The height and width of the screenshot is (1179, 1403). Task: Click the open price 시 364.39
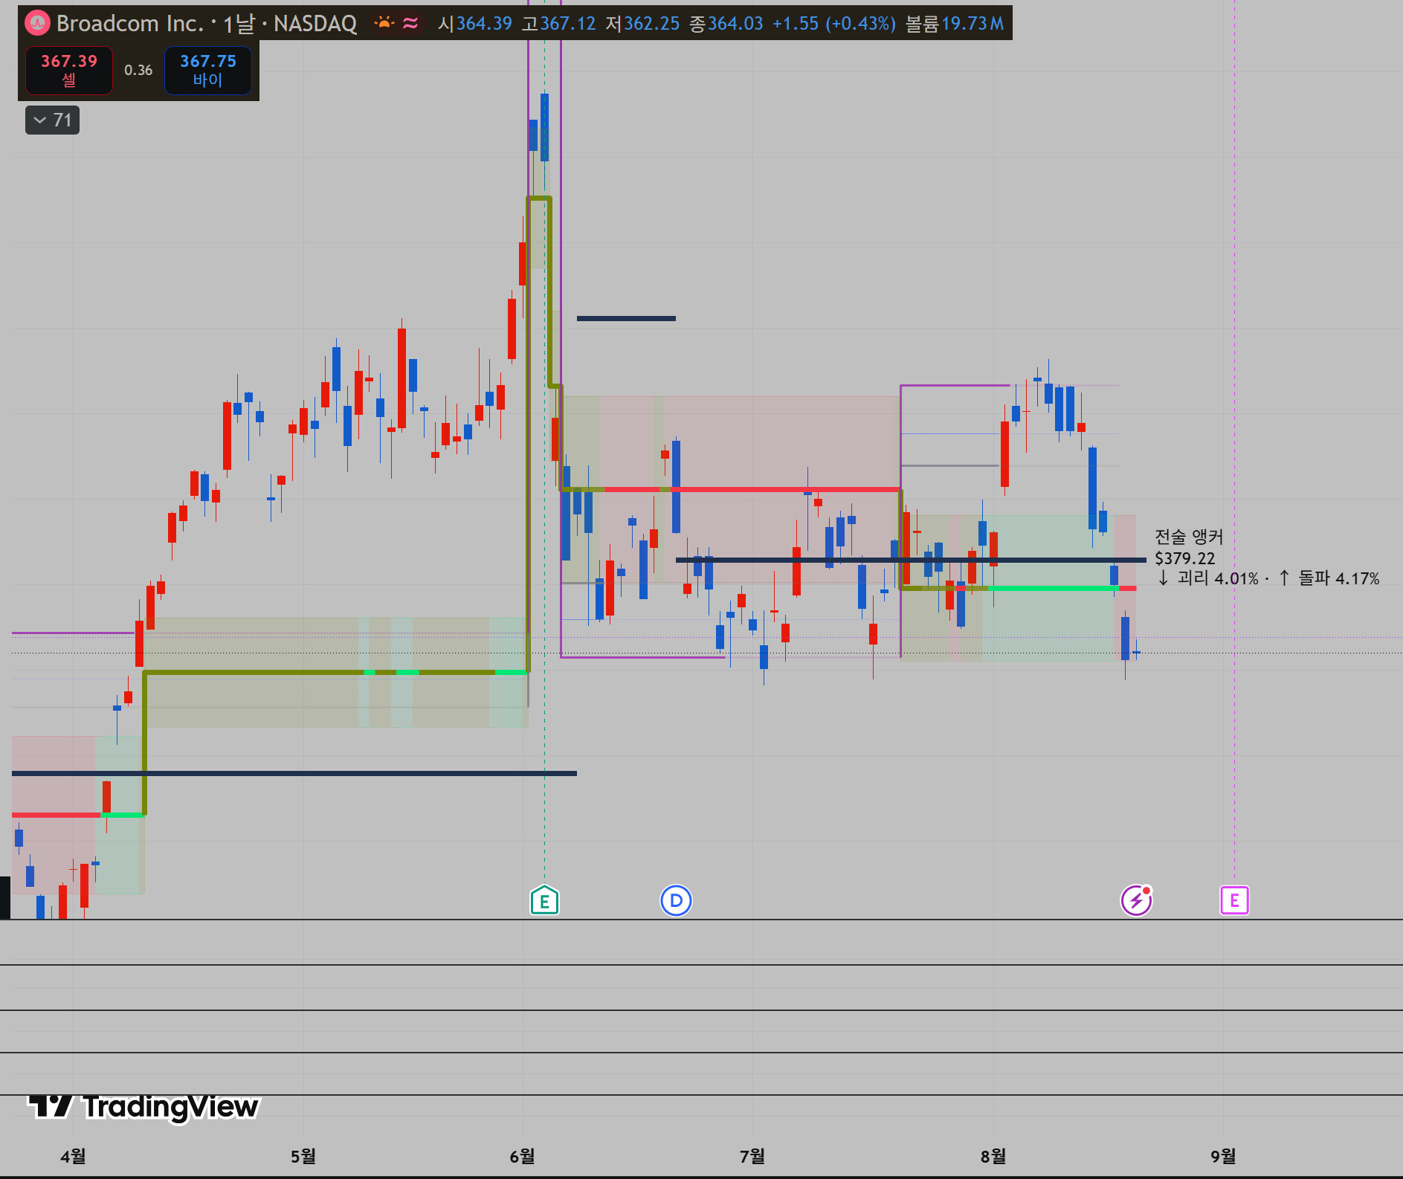click(475, 24)
